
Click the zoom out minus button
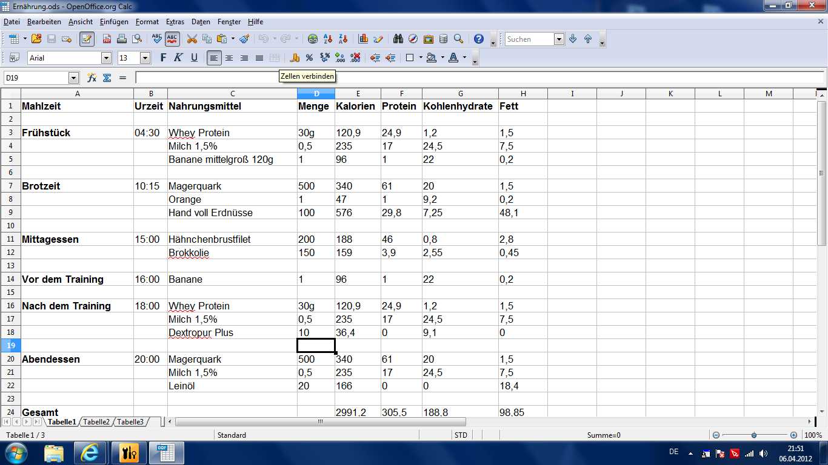(x=716, y=435)
